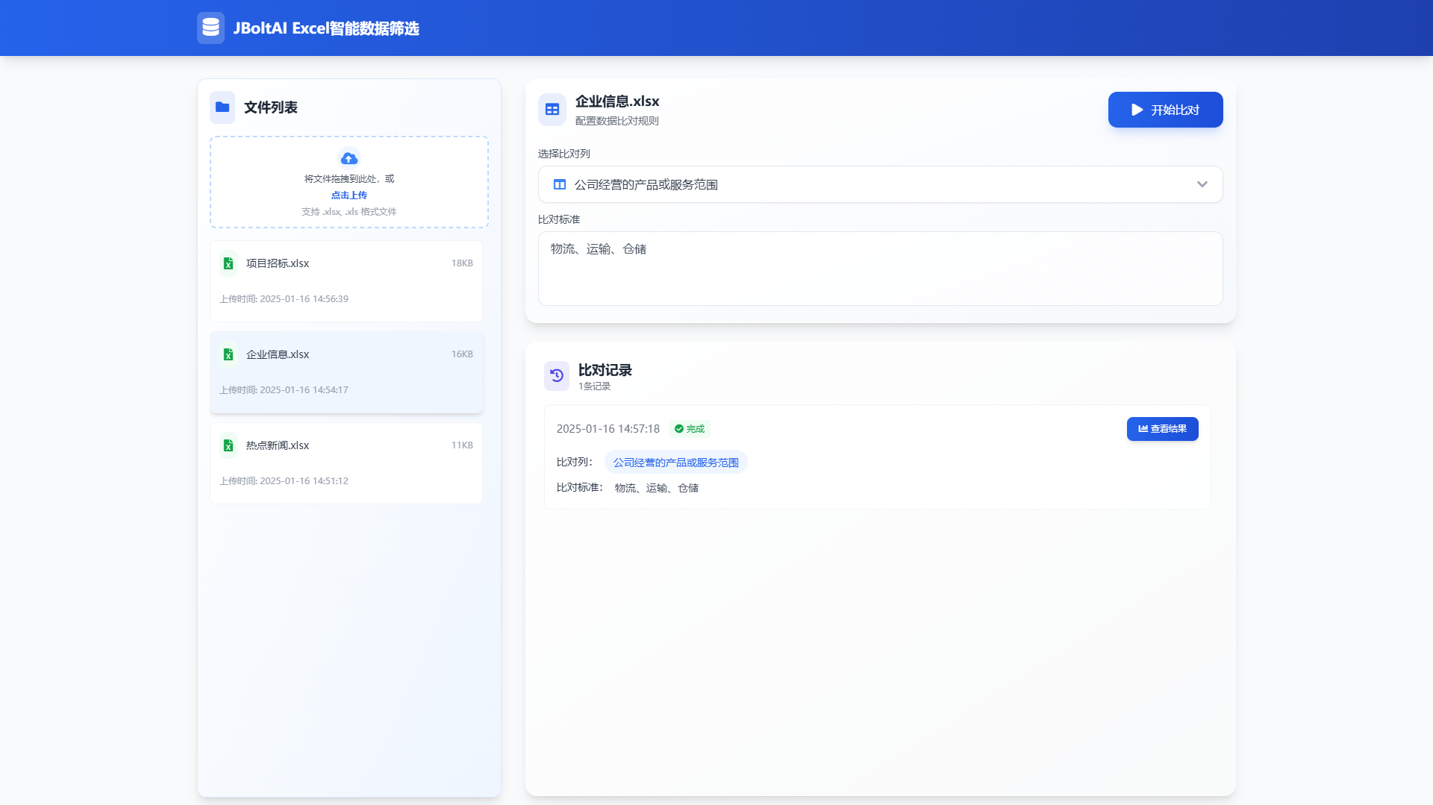
Task: Click the 文件列表 heading
Action: tap(271, 107)
